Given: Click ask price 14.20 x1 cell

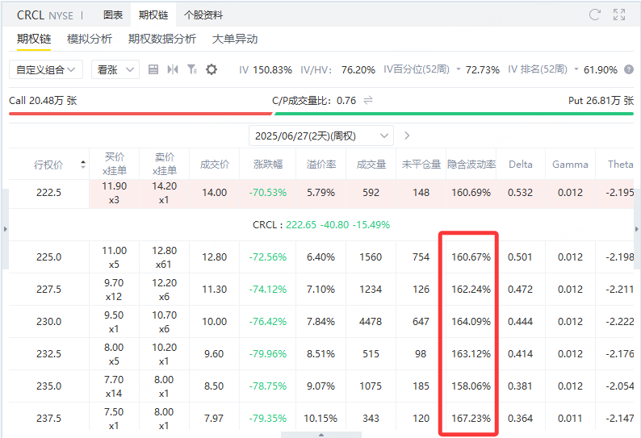Looking at the screenshot, I should tap(165, 193).
